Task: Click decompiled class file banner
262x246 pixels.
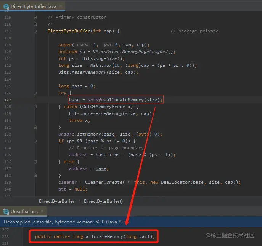Action: point(131,222)
